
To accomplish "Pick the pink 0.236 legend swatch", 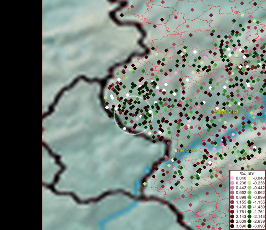I will tap(232, 183).
